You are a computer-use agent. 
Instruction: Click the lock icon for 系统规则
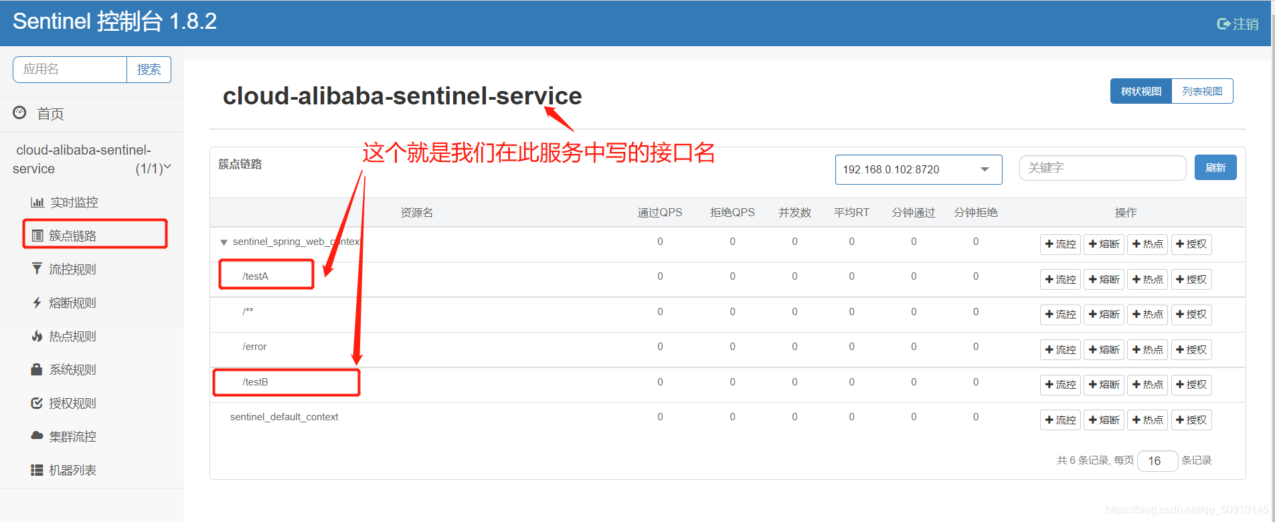point(37,369)
